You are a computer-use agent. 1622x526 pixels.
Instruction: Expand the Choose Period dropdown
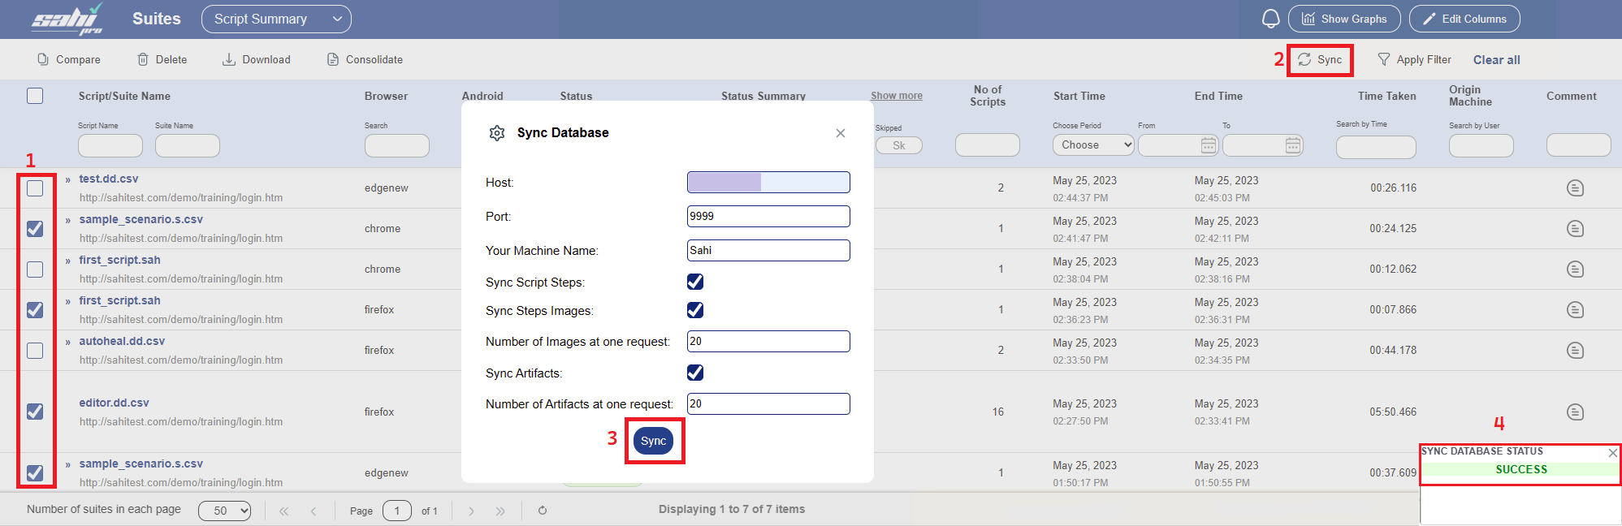click(1093, 145)
